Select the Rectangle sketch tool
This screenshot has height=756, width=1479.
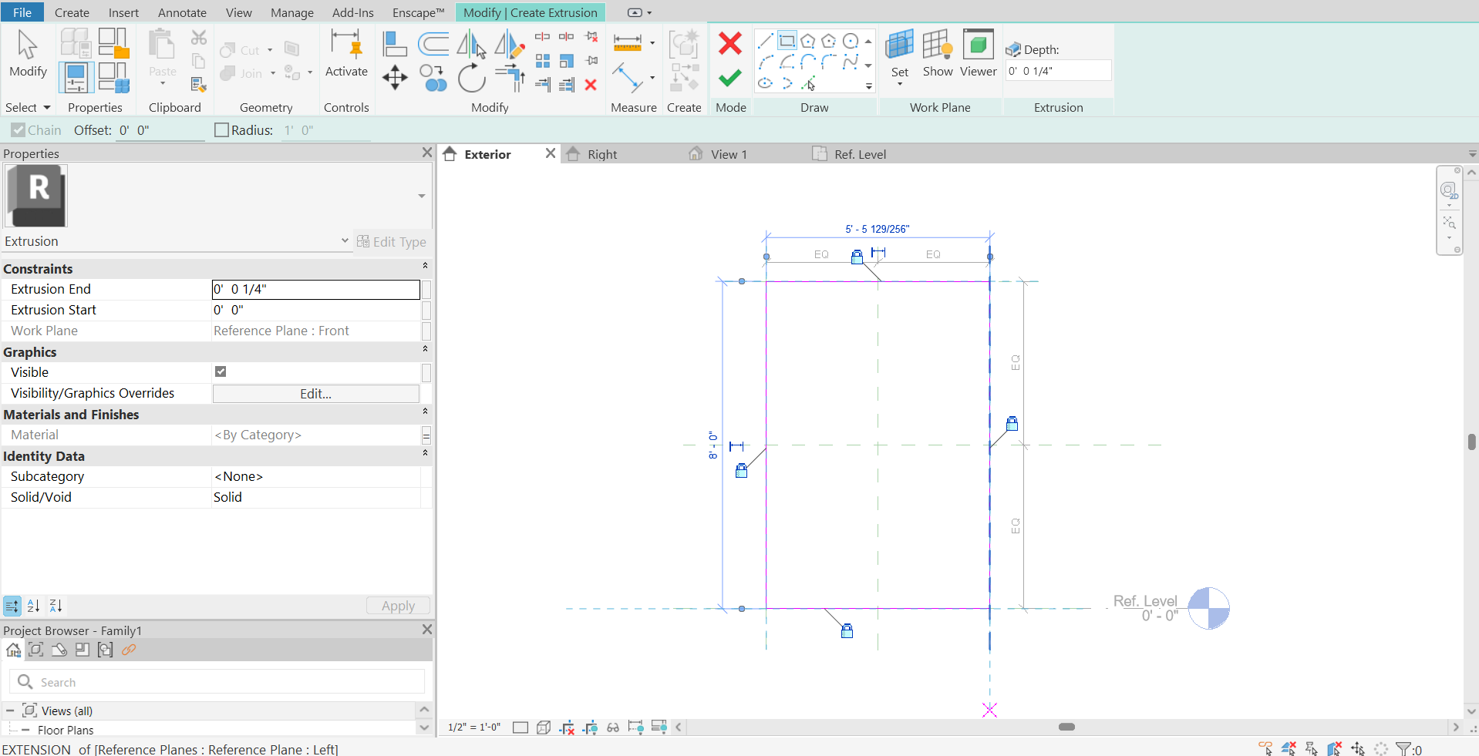click(x=787, y=41)
